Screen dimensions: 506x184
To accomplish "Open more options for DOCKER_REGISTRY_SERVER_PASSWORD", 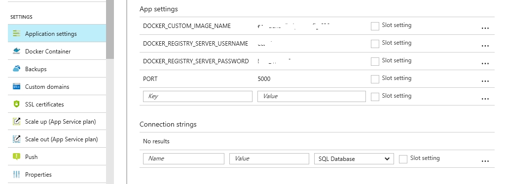I will [485, 64].
